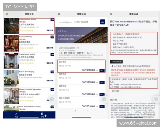This screenshot has width=163, height=130.
Task: Click the check-out date 2020-10-04
Action: [x=81, y=53]
